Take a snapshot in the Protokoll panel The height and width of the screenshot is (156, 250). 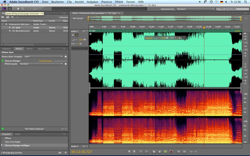click(60, 153)
